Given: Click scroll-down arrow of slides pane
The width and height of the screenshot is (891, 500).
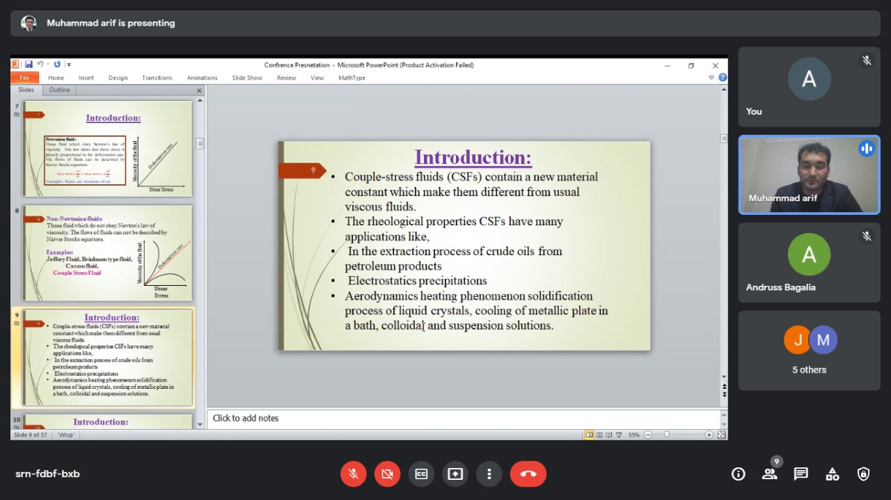Looking at the screenshot, I should pos(200,424).
